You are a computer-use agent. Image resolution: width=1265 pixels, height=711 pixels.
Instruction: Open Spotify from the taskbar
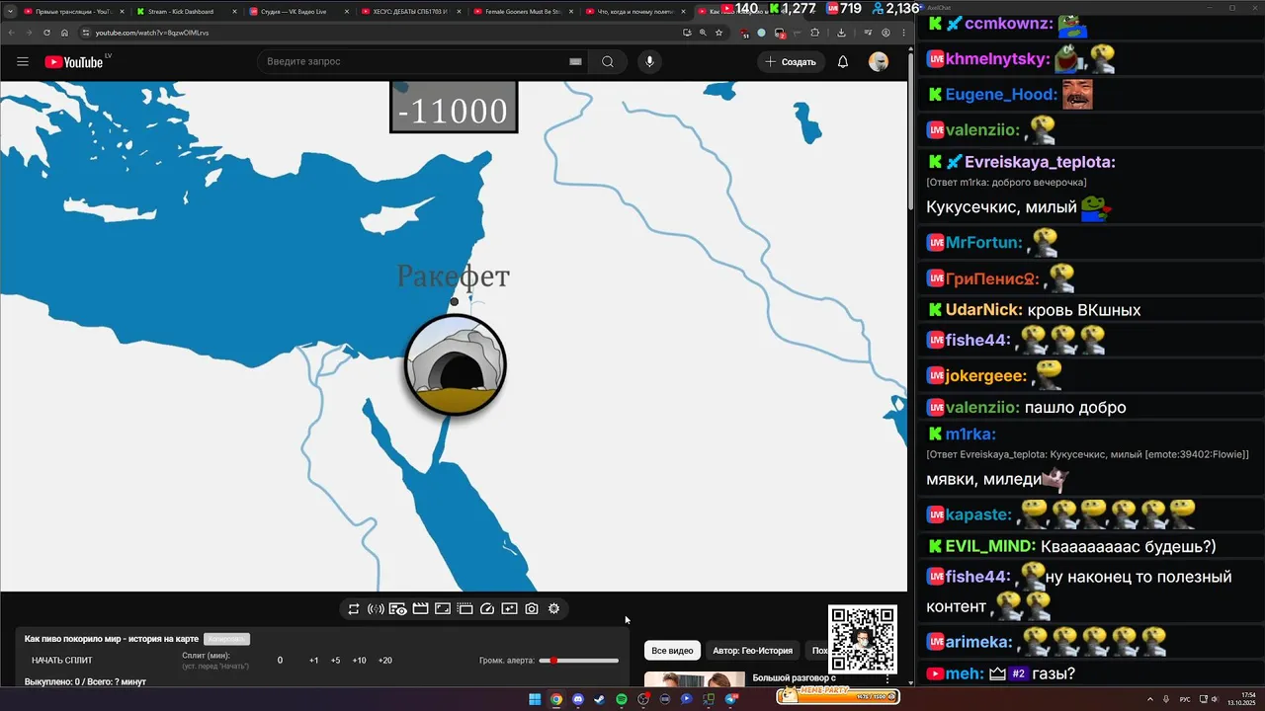click(x=622, y=699)
